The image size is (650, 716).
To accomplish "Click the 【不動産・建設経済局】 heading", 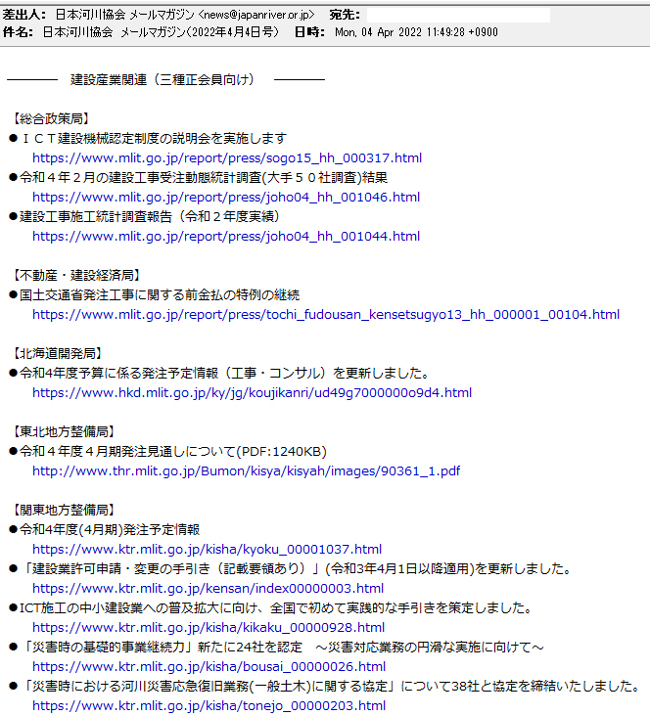I will pos(76,276).
